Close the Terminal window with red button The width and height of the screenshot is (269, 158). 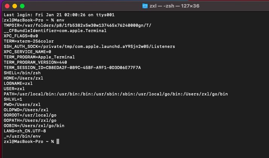[x=7, y=6]
